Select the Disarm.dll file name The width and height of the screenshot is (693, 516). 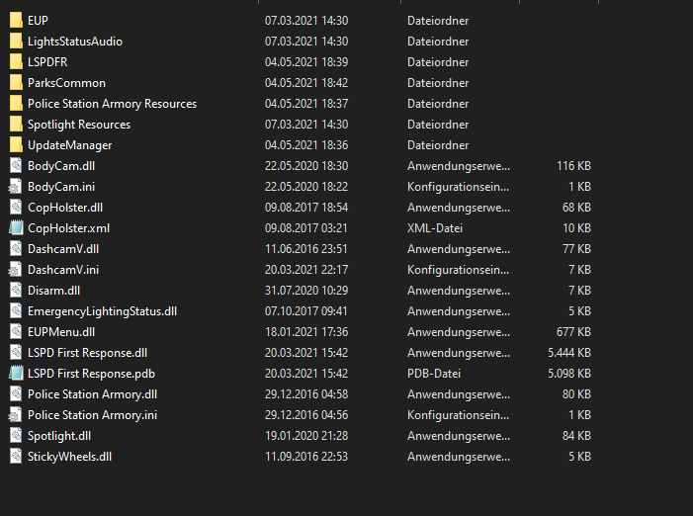tap(54, 291)
